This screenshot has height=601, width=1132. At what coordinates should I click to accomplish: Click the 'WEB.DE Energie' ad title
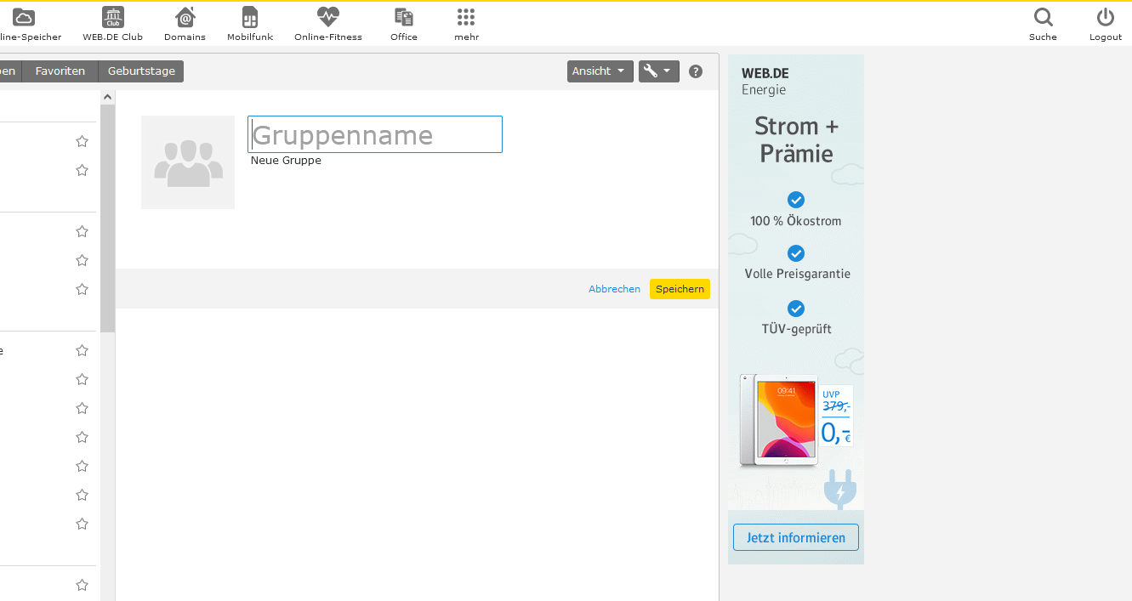[x=765, y=82]
